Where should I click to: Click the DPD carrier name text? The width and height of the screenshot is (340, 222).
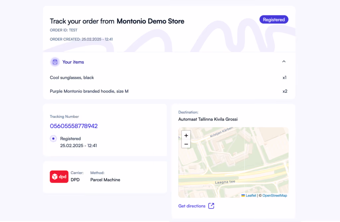tap(75, 180)
